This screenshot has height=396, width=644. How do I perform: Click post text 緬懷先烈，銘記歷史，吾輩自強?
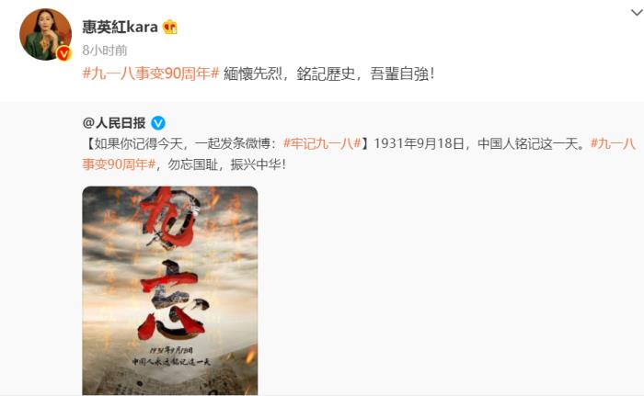(328, 74)
